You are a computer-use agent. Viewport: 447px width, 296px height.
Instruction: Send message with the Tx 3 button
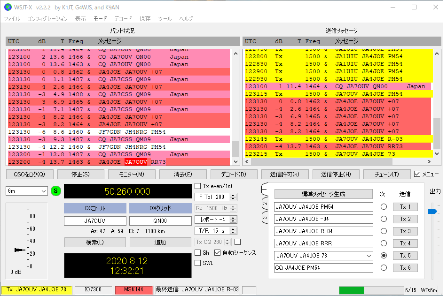coord(405,231)
